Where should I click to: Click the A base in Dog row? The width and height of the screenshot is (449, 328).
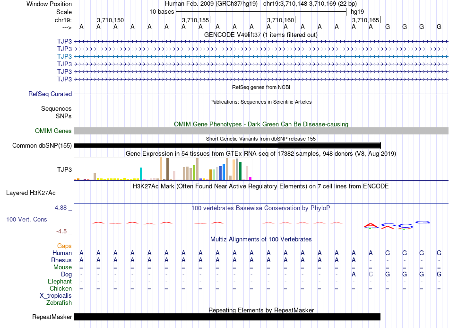[x=354, y=275]
